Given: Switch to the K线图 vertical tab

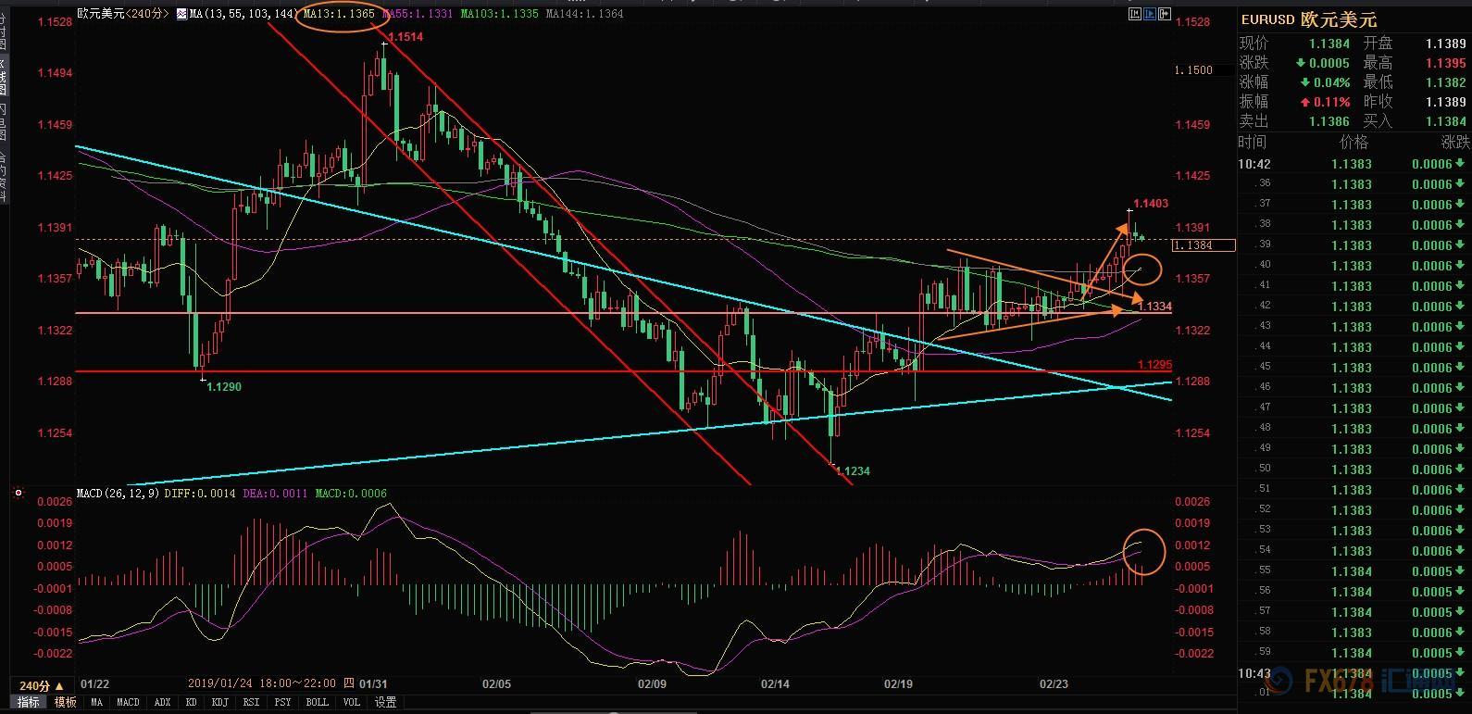Looking at the screenshot, I should point(3,77).
